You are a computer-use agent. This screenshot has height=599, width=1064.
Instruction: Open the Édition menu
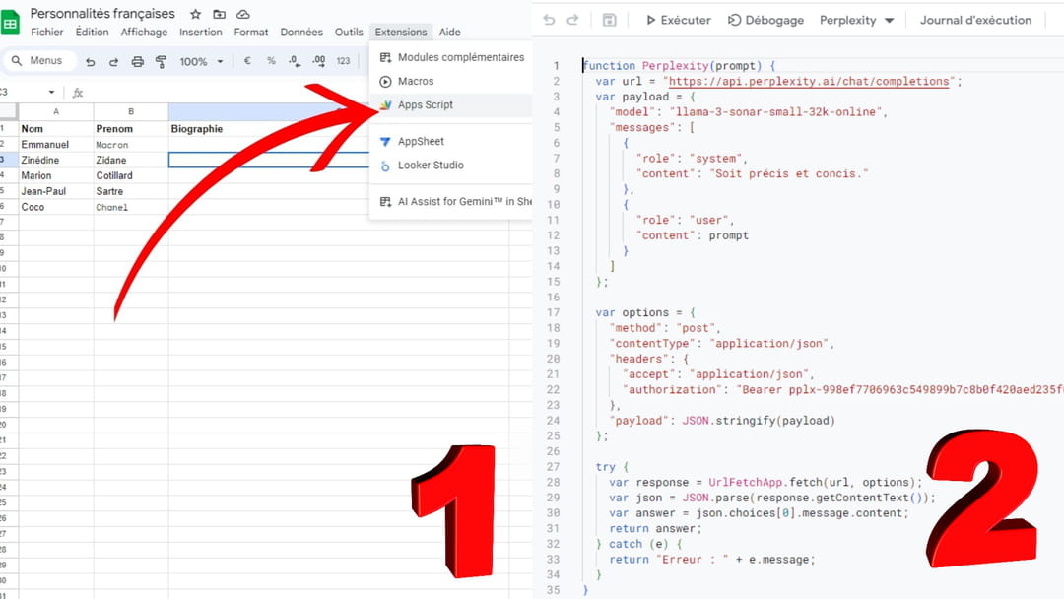(x=92, y=32)
